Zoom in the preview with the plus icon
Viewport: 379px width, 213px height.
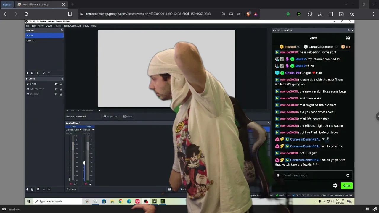tap(78, 110)
